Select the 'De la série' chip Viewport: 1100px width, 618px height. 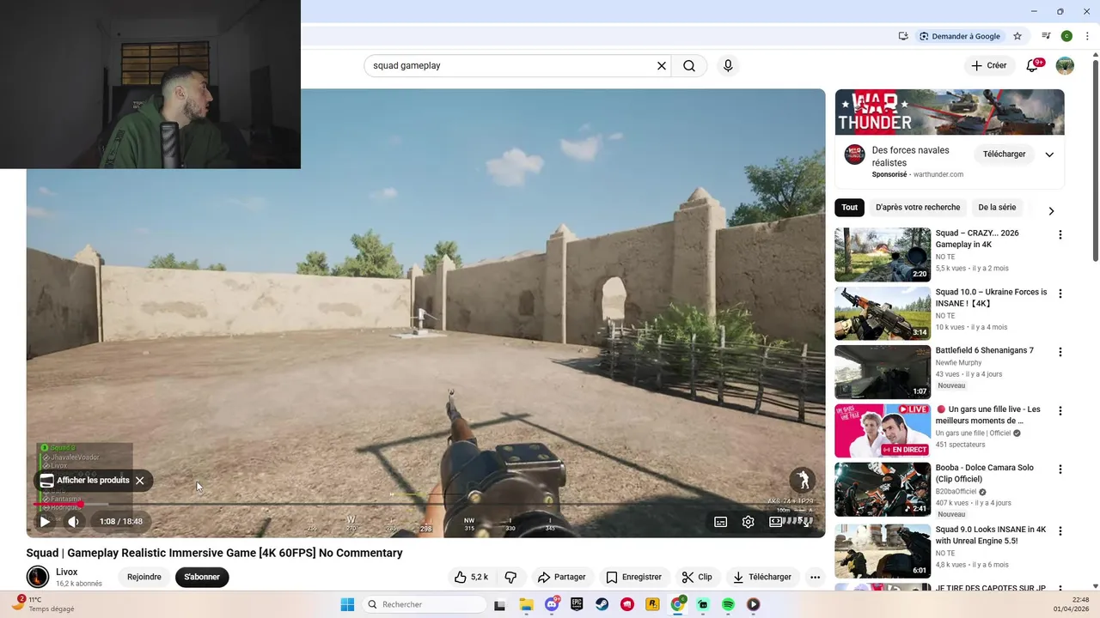click(997, 208)
